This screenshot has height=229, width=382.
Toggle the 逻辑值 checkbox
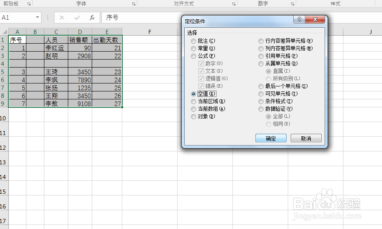coord(201,78)
